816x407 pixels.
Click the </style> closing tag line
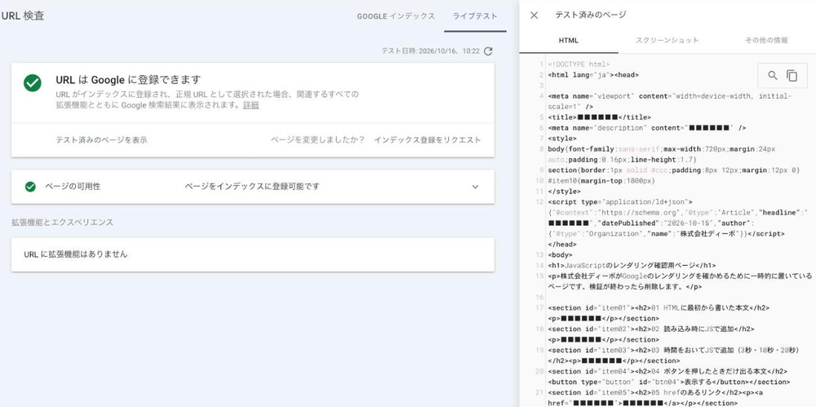click(x=562, y=191)
